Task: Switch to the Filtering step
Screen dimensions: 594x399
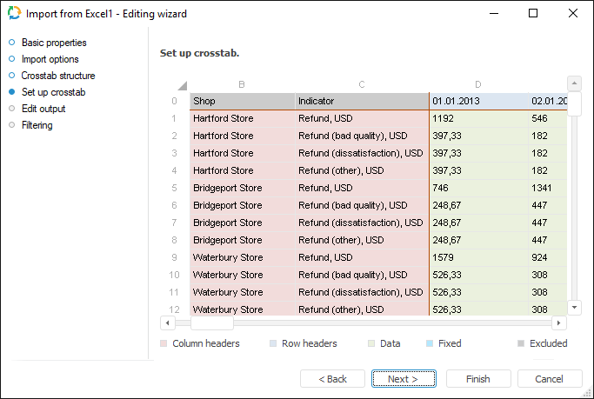Action: (37, 125)
